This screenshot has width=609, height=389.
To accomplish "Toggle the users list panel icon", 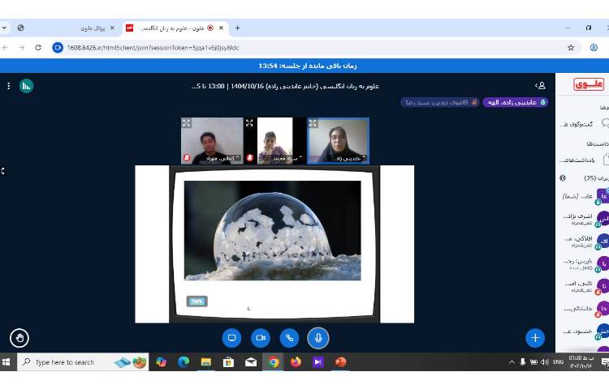I will tap(540, 85).
